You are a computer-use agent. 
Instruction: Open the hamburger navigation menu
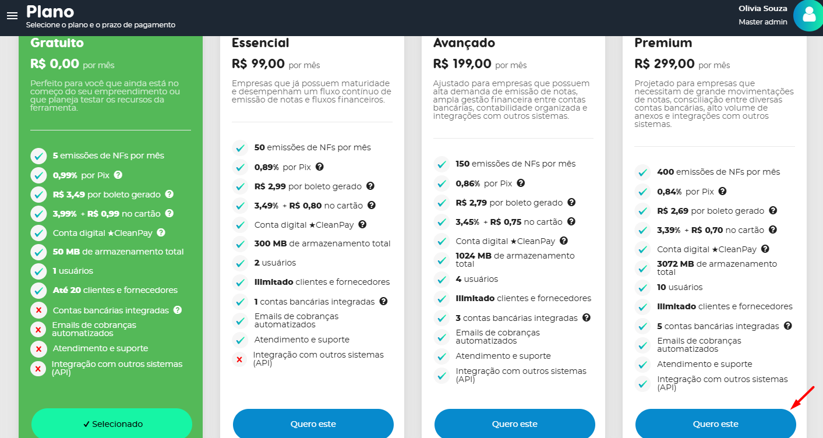(12, 16)
